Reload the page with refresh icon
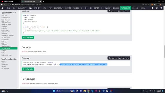The height and width of the screenshot is (93, 165). click(x=7, y=5)
